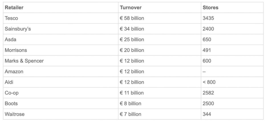
Task: Click the < 800 stores cell
Action: 209,82
